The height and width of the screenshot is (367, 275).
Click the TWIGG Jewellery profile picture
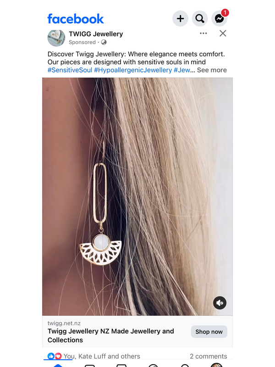tap(56, 38)
